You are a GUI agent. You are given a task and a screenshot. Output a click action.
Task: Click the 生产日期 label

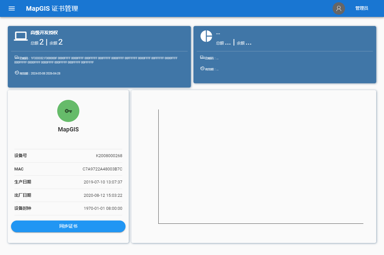(23, 182)
